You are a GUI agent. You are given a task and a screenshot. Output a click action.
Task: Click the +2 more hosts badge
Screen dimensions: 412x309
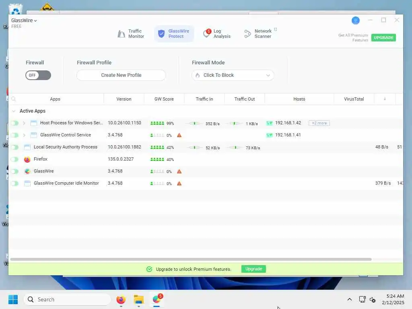point(319,123)
